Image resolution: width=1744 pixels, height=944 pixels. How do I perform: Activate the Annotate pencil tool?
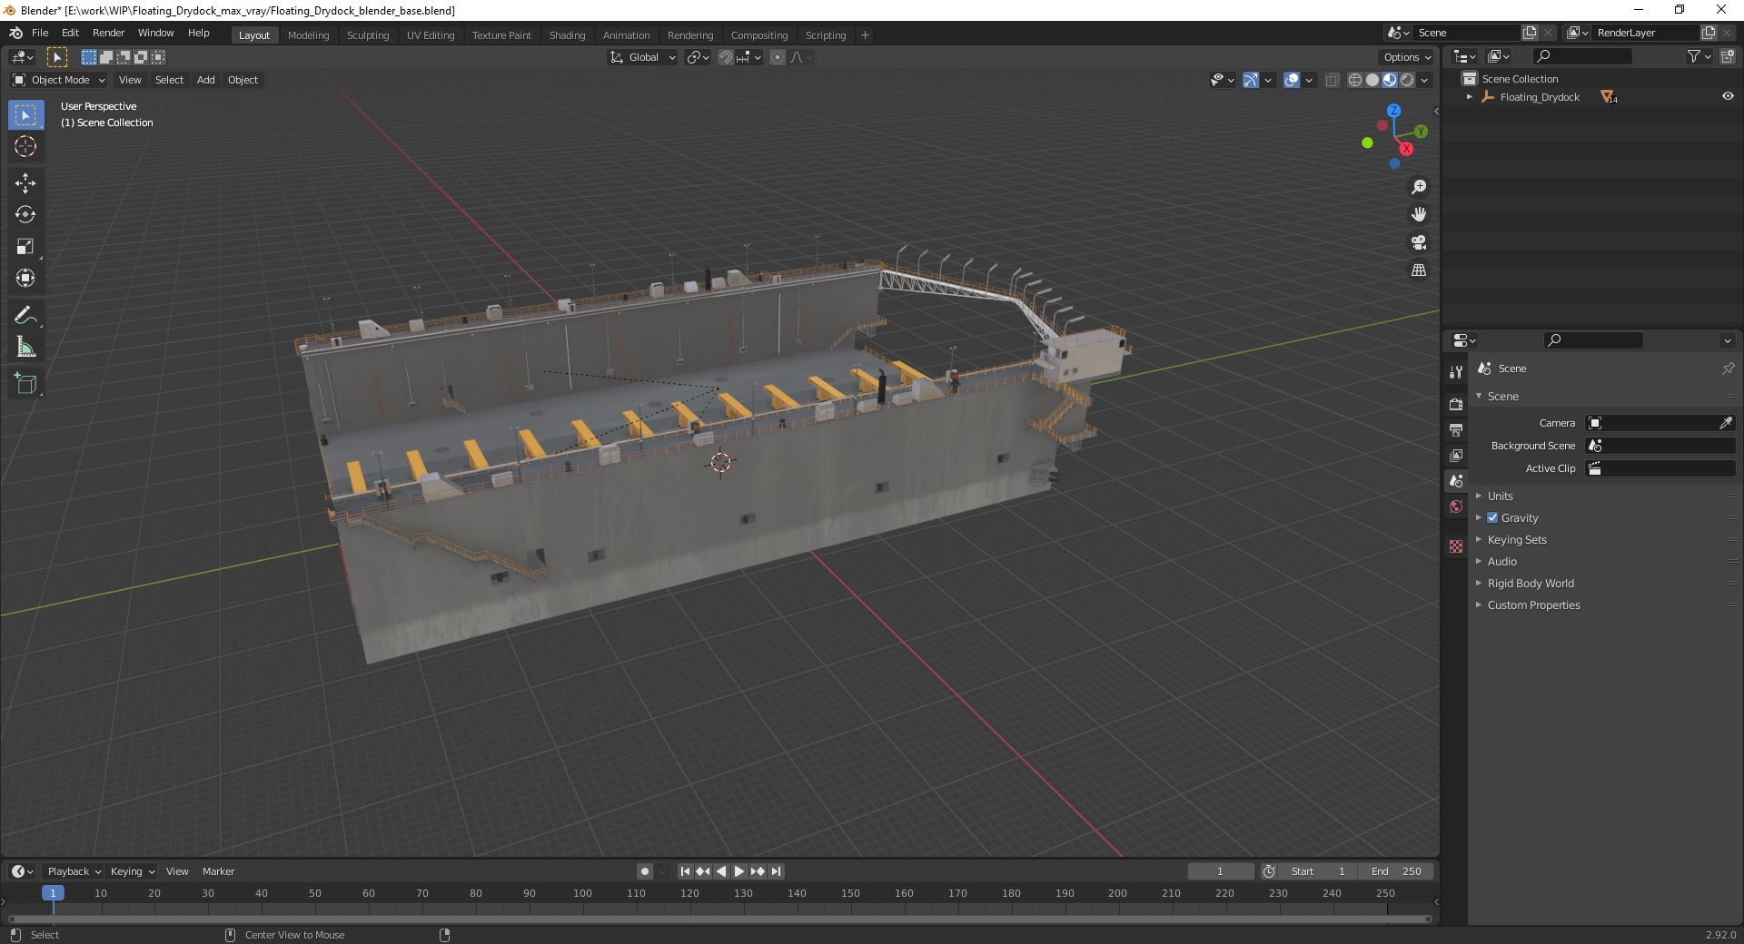[x=25, y=316]
